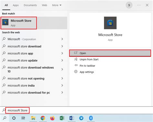Click magnifier beside microsoft store not opening
153x122 pixels.
coord(4,78)
